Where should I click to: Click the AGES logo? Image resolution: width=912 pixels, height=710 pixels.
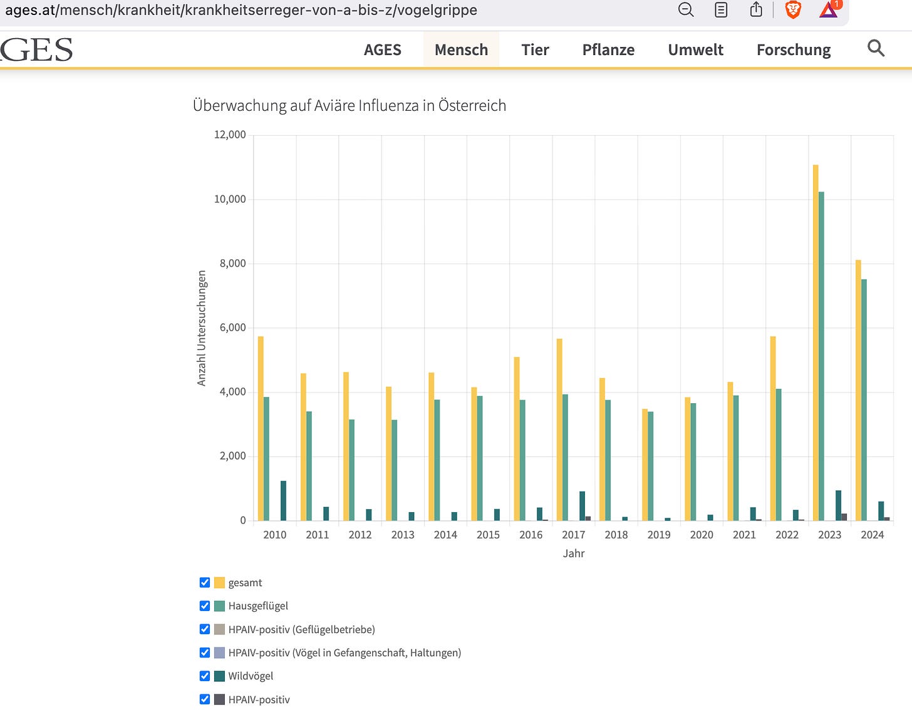[36, 49]
